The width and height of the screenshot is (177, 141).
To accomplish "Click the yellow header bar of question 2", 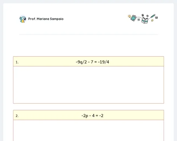I will point(88,115).
